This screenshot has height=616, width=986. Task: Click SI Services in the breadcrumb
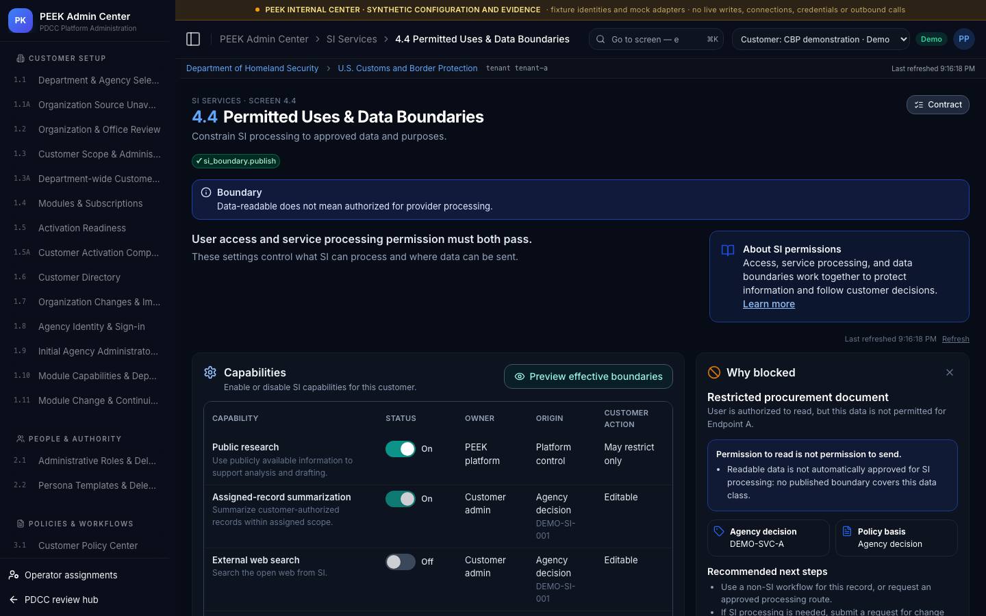pyautogui.click(x=351, y=39)
